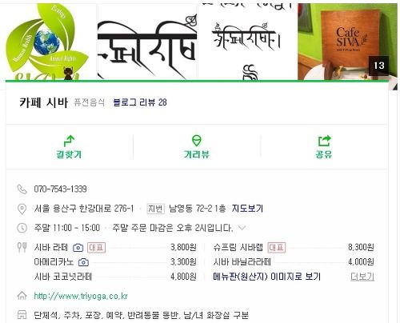Screen dimensions: 400x323
Task: Click the phone icon beside 070-7543-1339
Action: [x=22, y=189]
